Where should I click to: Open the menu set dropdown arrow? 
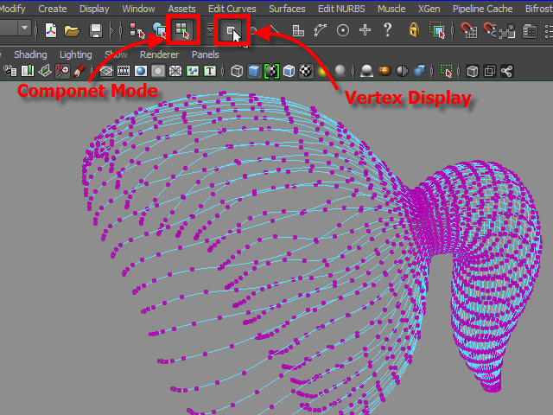tap(24, 29)
